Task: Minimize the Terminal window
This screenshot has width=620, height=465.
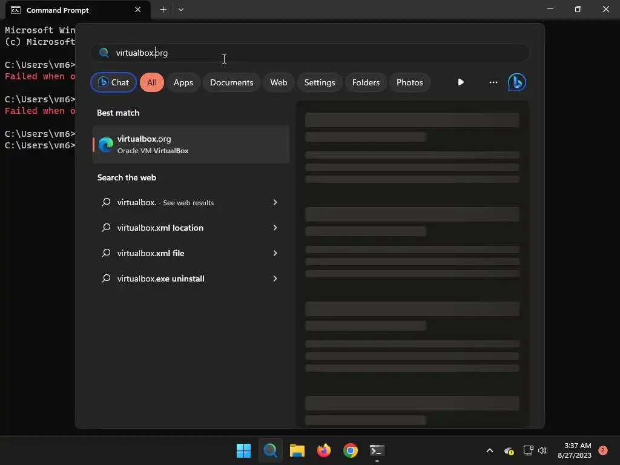Action: pyautogui.click(x=550, y=9)
